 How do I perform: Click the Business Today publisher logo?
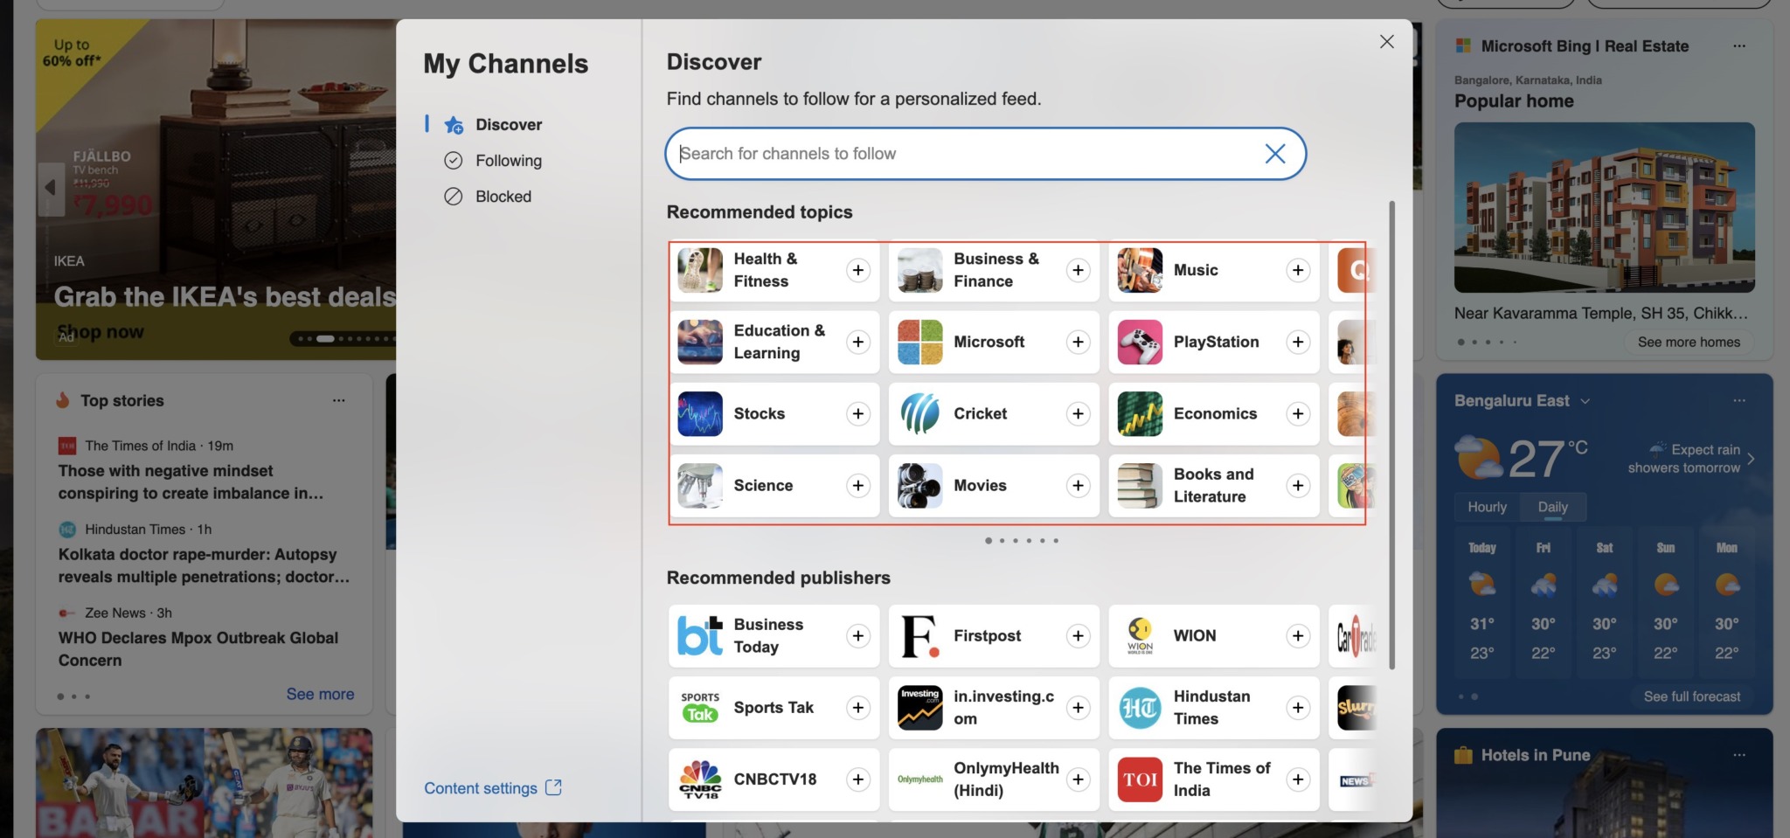tap(700, 635)
